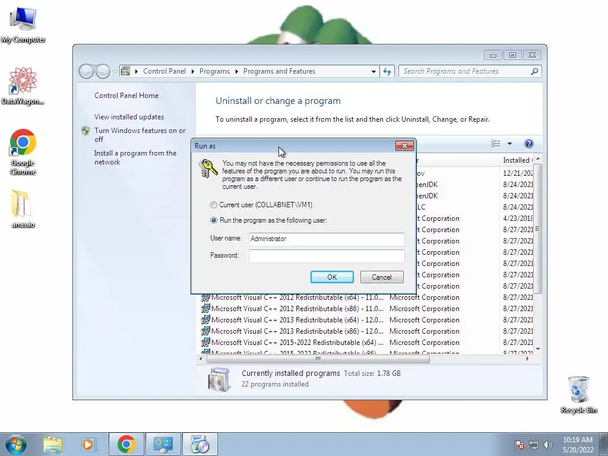Open the view options dropdown arrow

point(509,144)
